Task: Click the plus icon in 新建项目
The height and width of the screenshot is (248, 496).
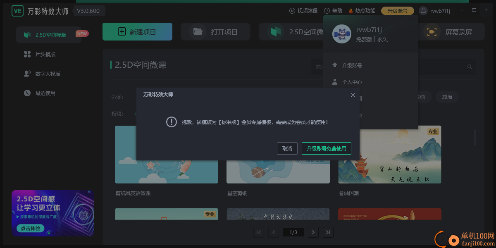Action: (122, 31)
